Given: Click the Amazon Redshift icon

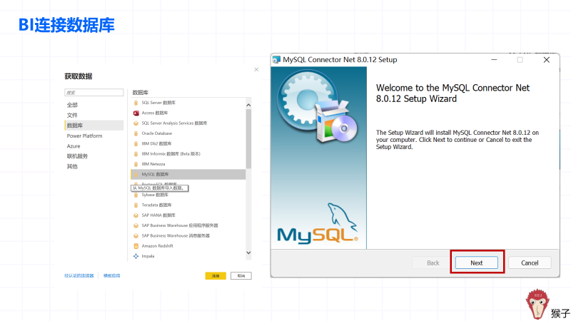Looking at the screenshot, I should [136, 246].
